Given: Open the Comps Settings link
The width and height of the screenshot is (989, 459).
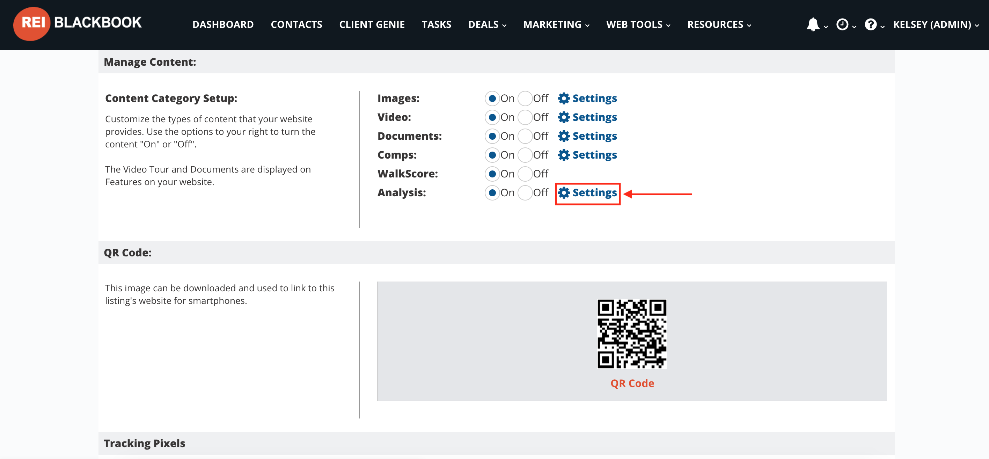Looking at the screenshot, I should click(594, 155).
